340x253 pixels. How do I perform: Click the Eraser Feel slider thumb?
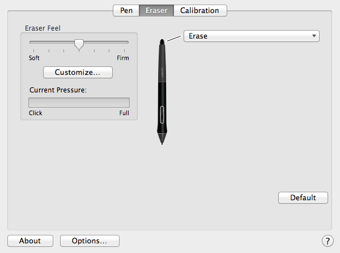(x=79, y=44)
